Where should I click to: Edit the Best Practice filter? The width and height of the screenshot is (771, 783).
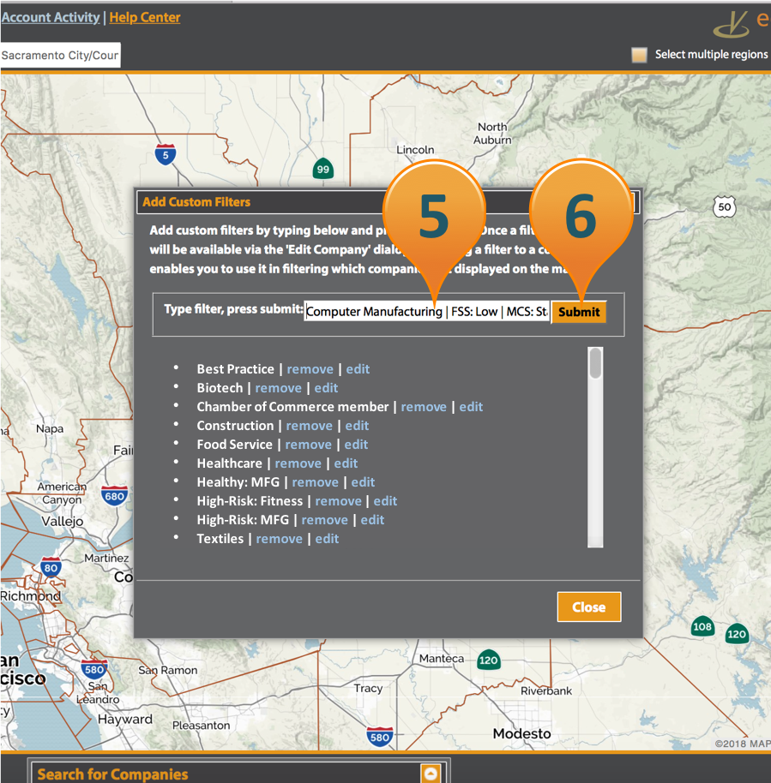point(358,369)
